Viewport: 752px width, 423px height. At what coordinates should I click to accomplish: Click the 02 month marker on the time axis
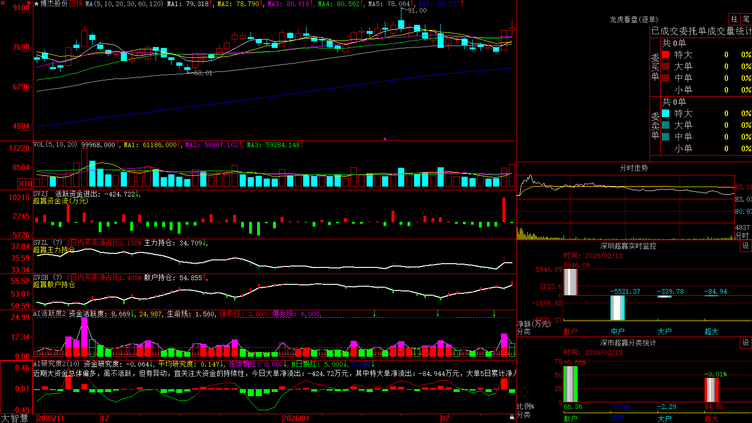pyautogui.click(x=445, y=418)
